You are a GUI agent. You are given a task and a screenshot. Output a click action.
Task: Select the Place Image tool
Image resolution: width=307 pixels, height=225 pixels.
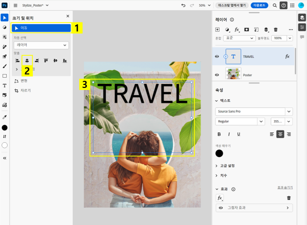[5, 95]
